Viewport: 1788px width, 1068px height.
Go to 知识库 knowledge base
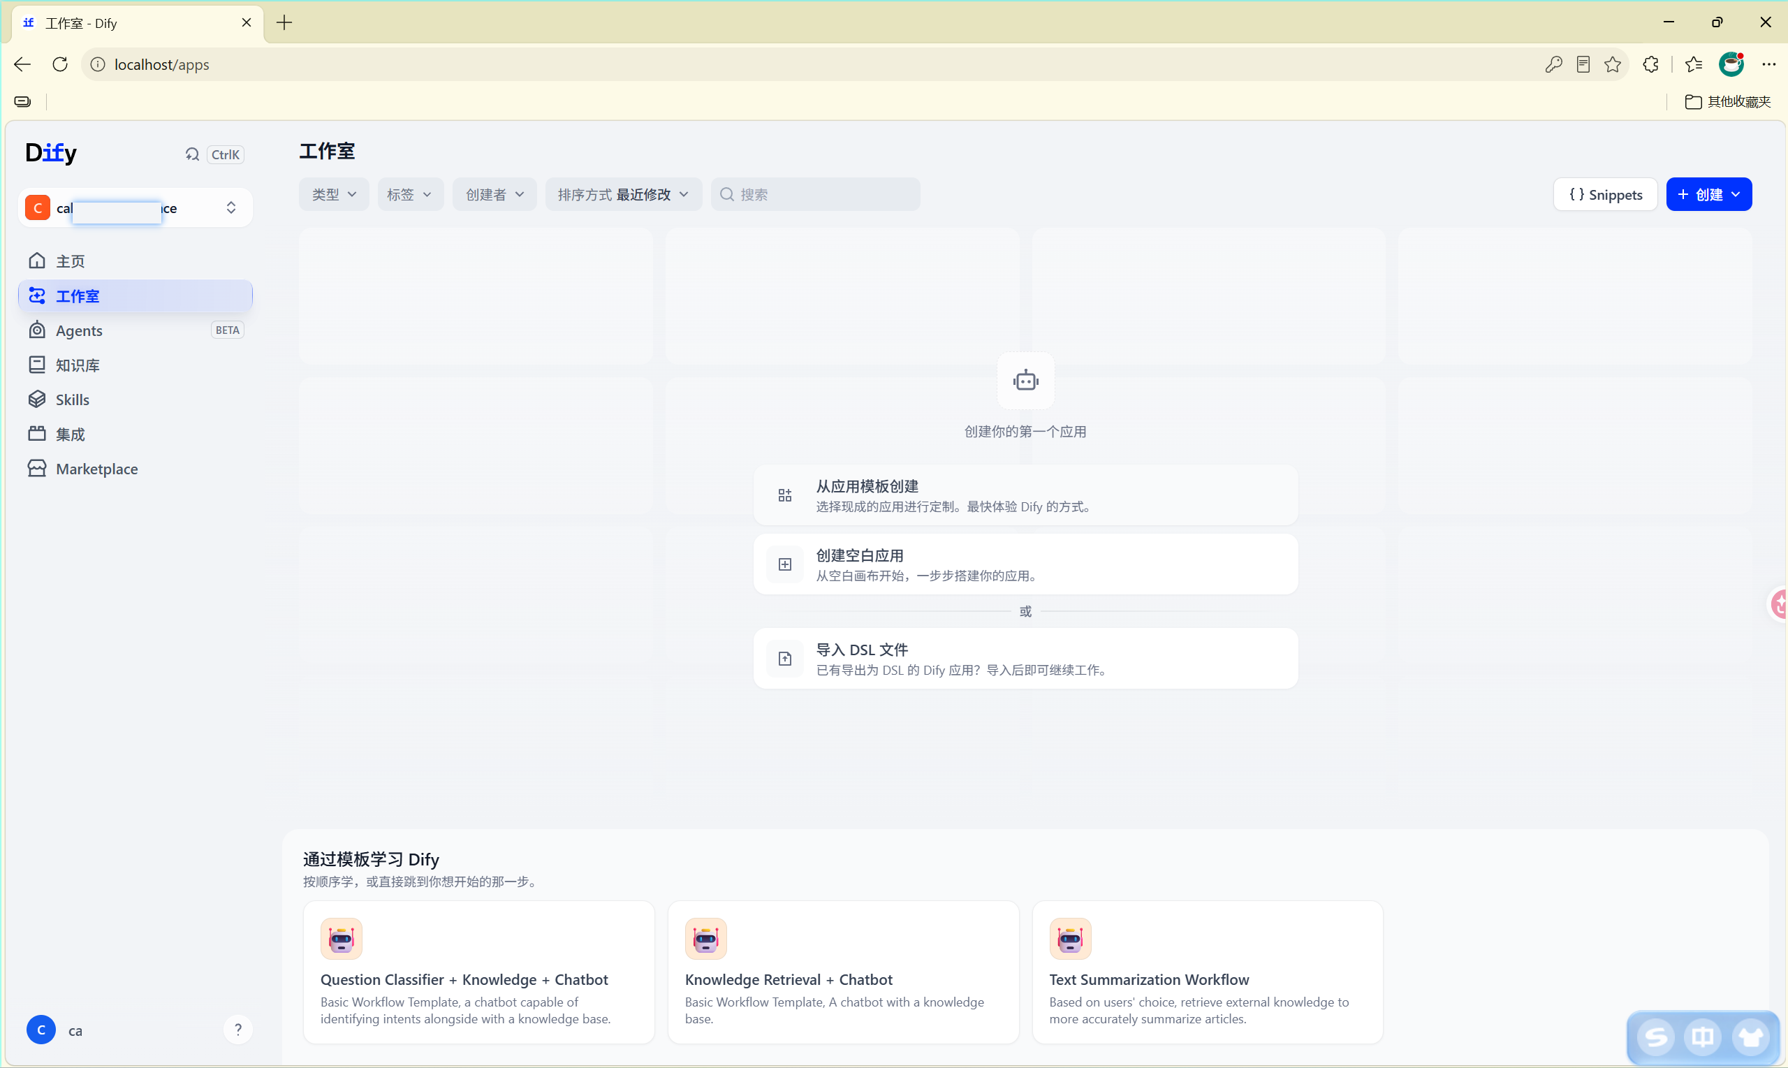[135, 365]
